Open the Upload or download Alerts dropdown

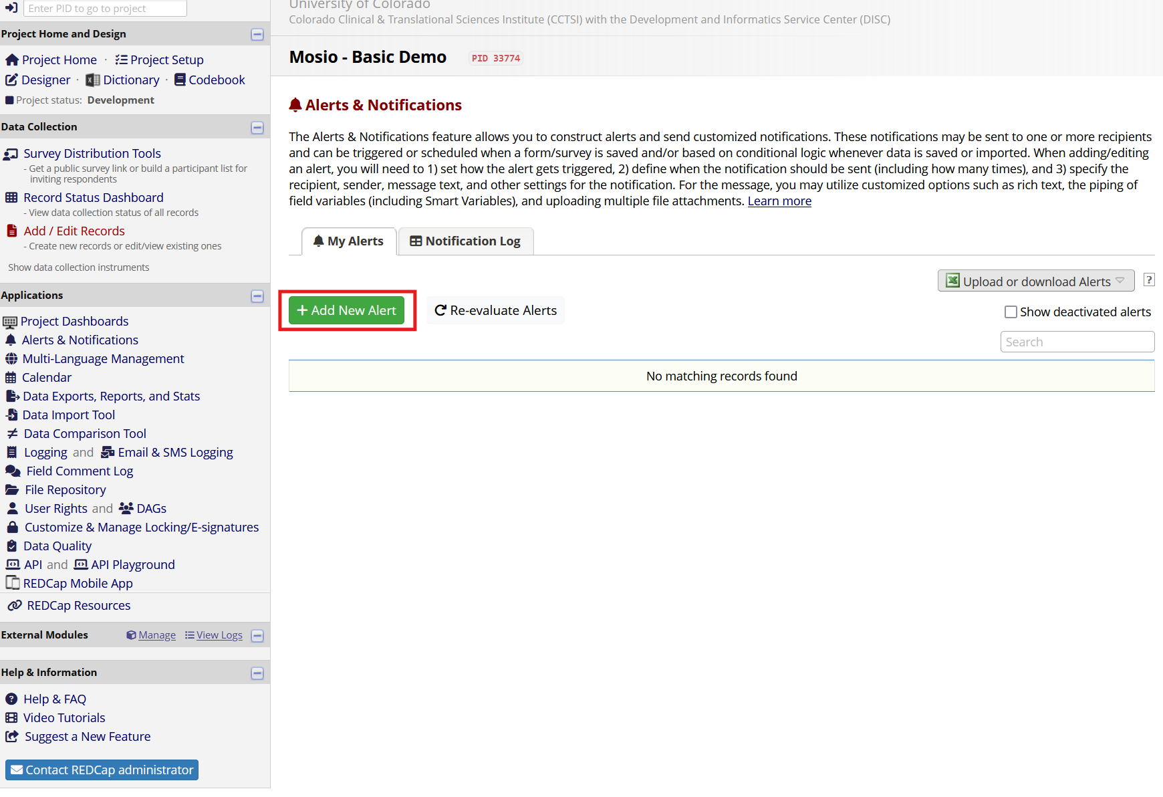1036,281
